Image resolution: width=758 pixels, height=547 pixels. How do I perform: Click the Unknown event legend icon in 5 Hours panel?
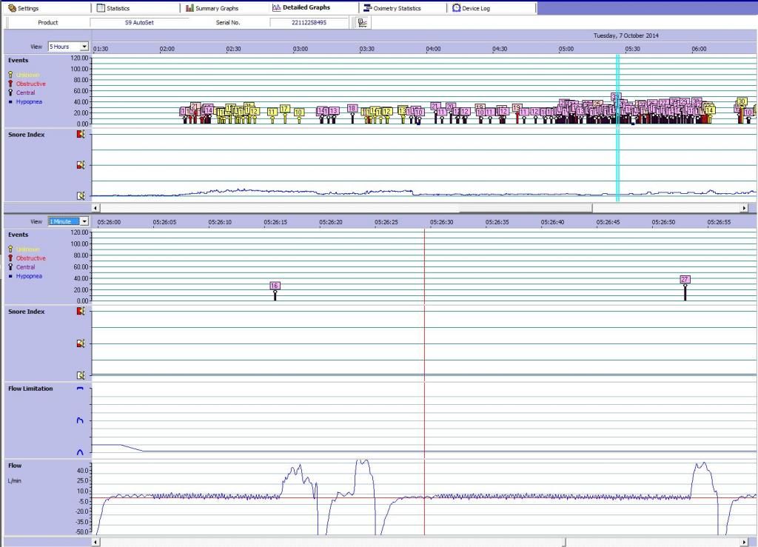pyautogui.click(x=10, y=75)
